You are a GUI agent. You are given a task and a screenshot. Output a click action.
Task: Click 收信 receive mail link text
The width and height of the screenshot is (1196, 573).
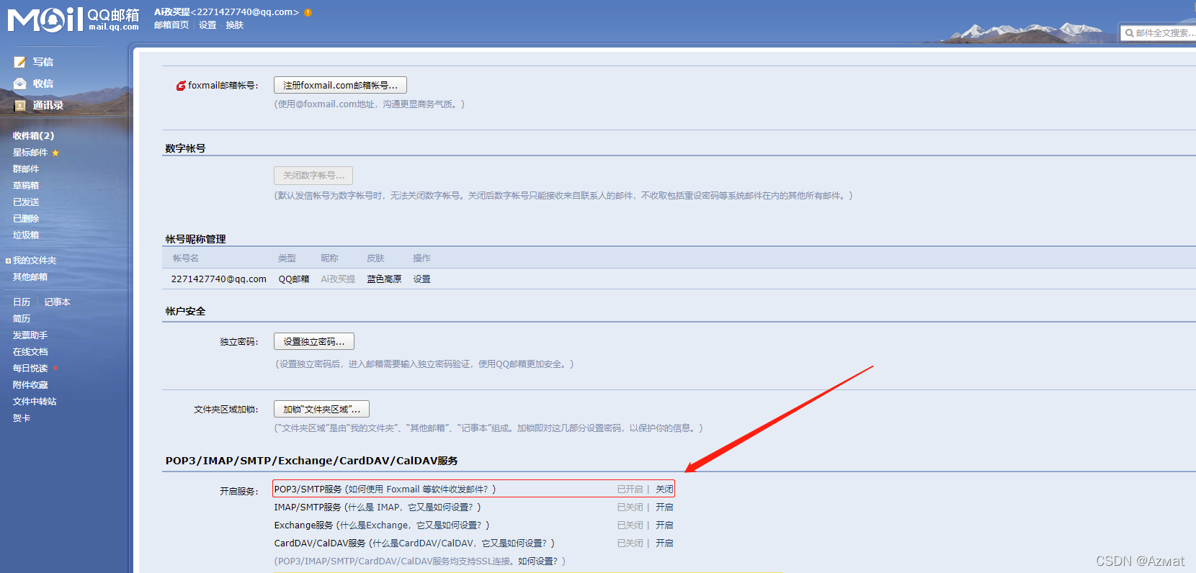pos(43,84)
